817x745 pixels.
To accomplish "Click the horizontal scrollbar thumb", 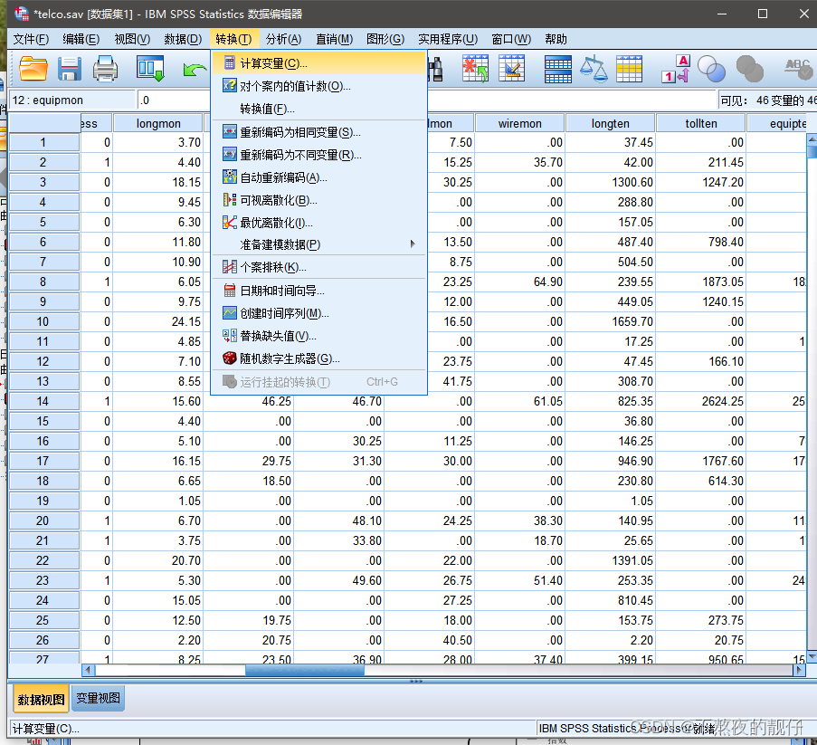I will click(305, 670).
